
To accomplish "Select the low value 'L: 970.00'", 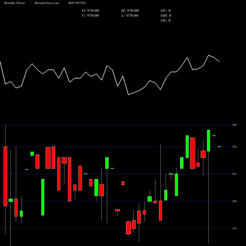I will coord(130,16).
